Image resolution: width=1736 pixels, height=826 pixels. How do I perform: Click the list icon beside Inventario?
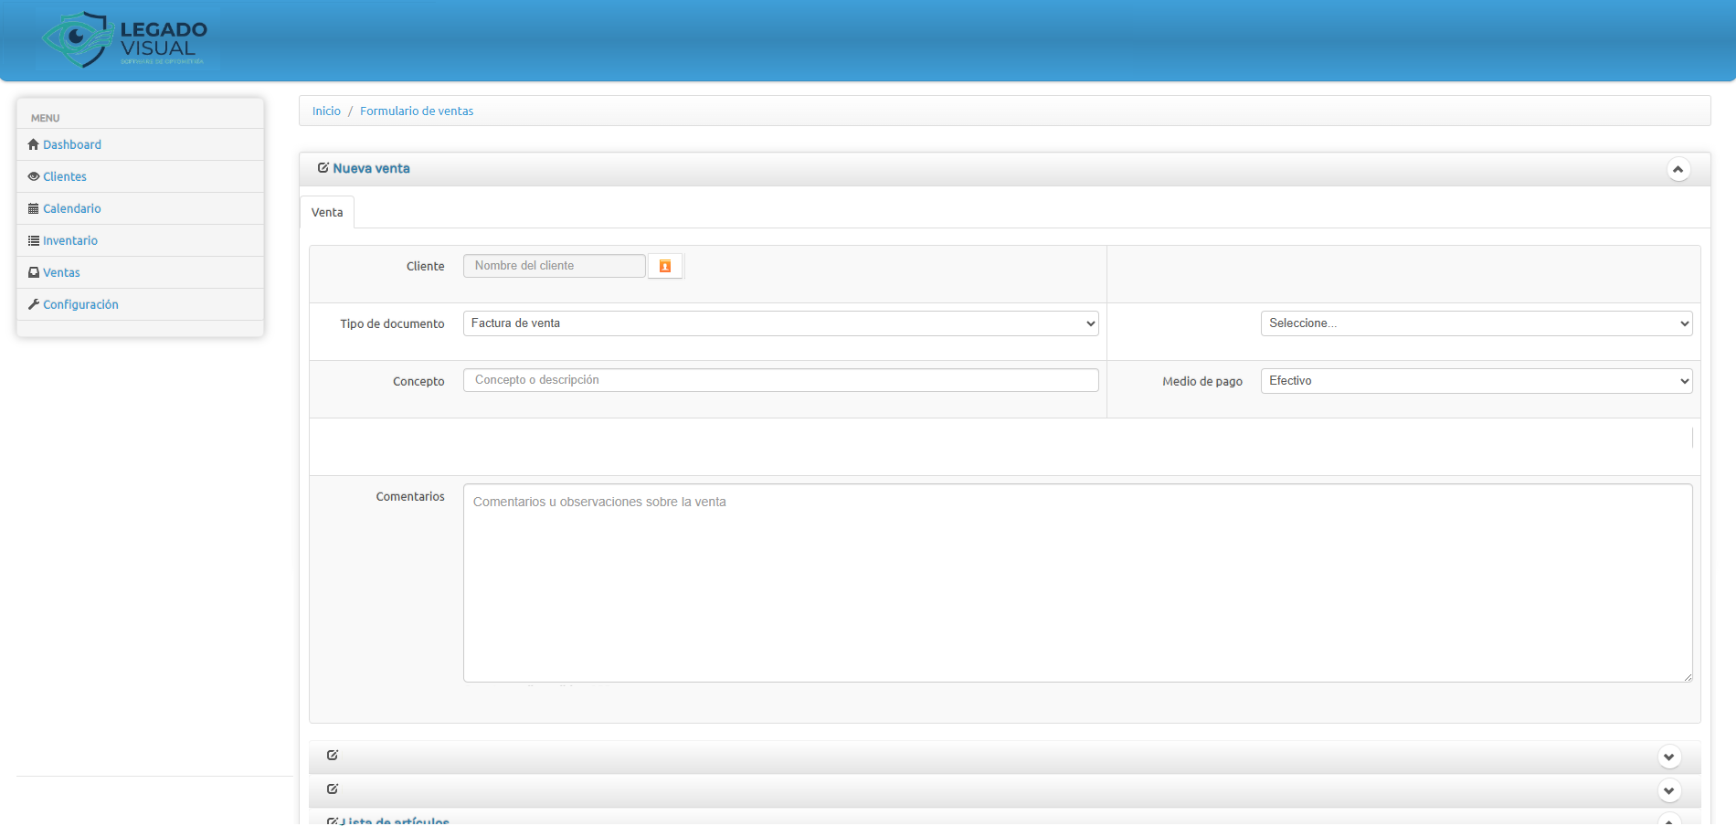(34, 240)
